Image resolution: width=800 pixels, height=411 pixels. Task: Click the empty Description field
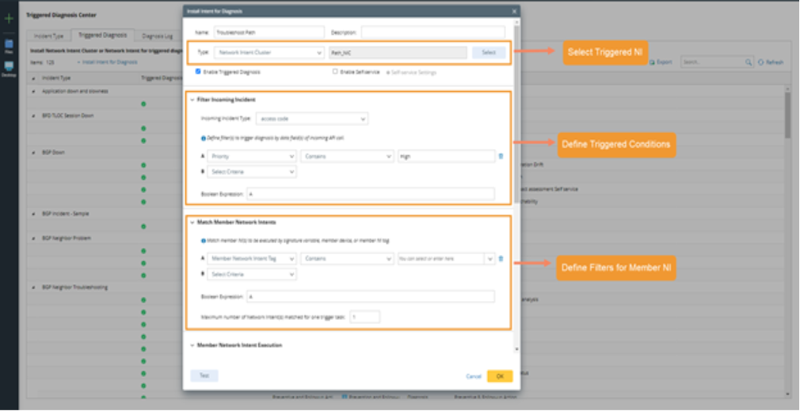pyautogui.click(x=432, y=32)
